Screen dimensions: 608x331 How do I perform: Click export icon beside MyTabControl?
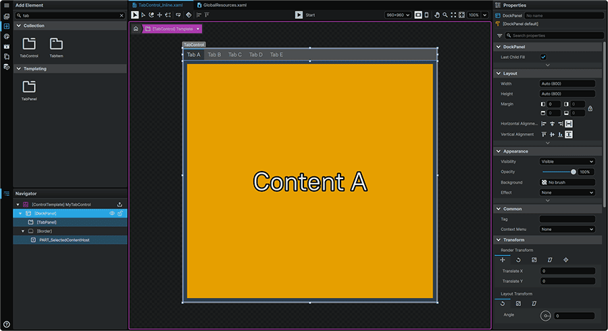(120, 204)
